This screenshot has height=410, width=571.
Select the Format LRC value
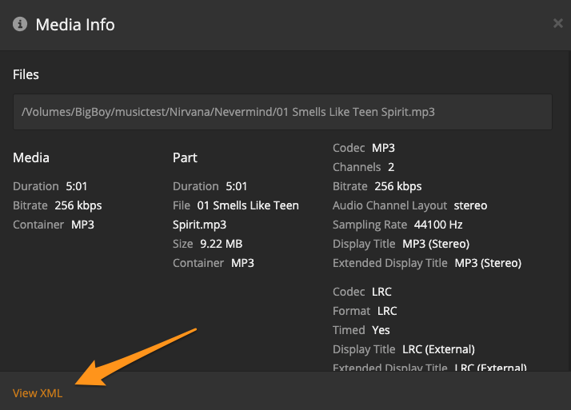click(386, 311)
